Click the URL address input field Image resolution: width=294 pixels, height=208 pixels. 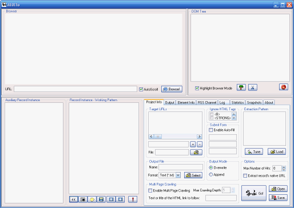click(76, 89)
